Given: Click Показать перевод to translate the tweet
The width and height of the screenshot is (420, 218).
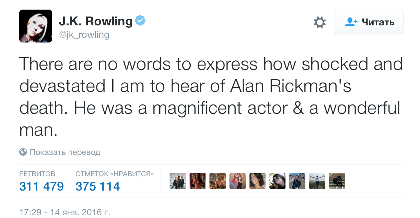Looking at the screenshot, I should [65, 152].
